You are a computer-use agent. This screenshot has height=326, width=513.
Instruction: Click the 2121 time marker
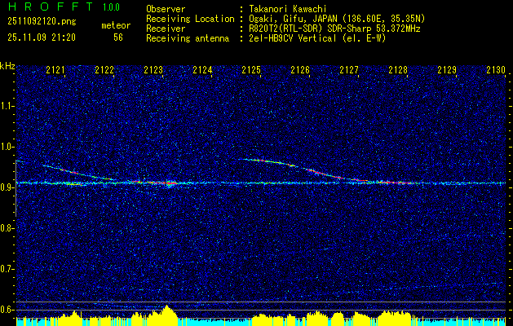pos(56,71)
